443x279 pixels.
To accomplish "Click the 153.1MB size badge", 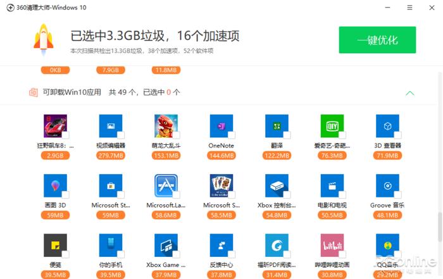I will pyautogui.click(x=166, y=156).
